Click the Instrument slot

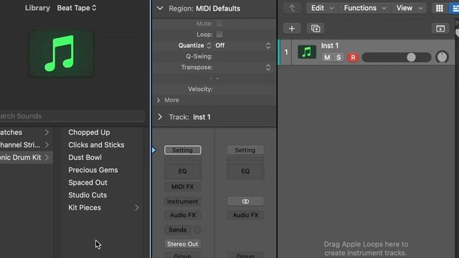[182, 201]
